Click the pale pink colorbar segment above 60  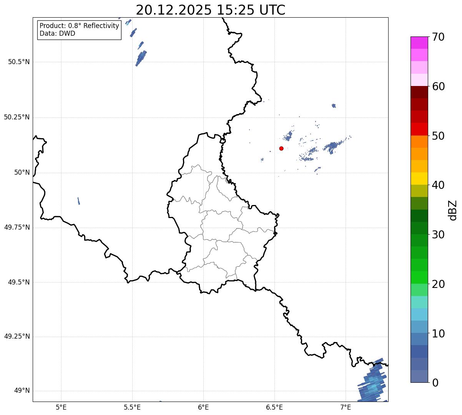(419, 80)
